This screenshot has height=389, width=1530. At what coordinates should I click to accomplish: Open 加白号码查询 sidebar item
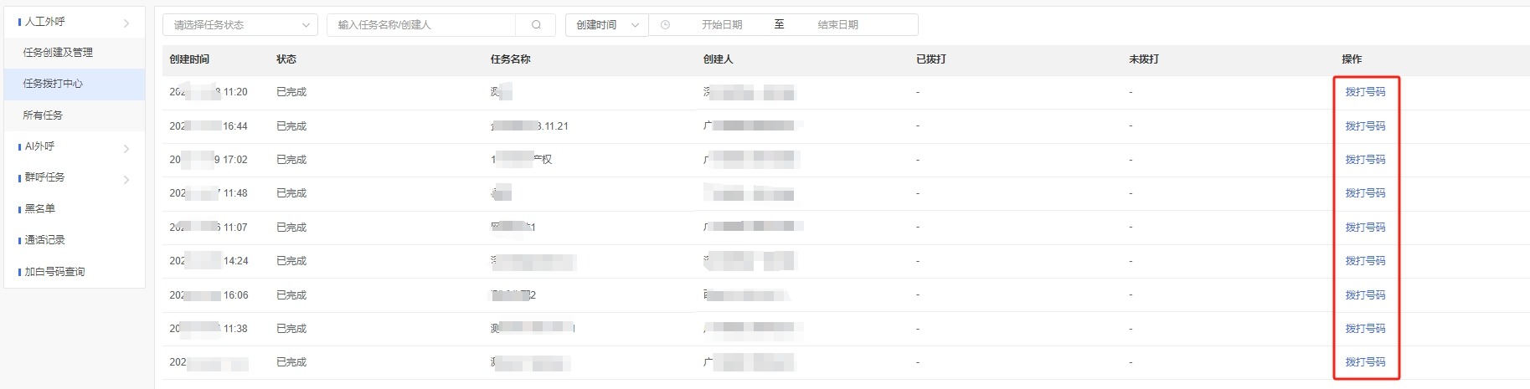tap(54, 272)
